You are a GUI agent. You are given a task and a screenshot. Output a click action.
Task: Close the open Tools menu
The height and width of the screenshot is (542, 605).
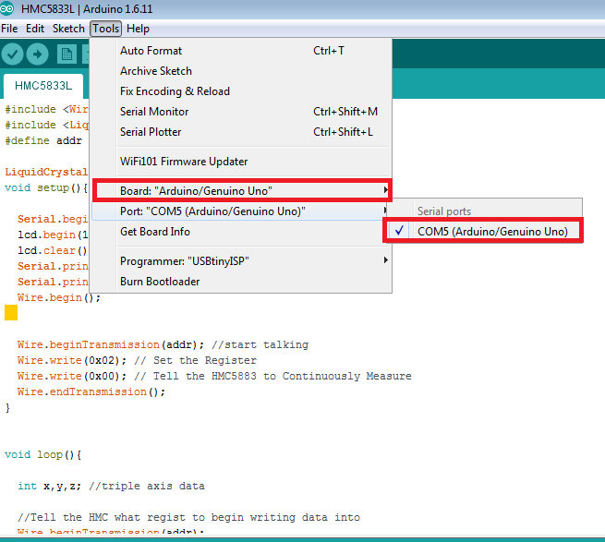(105, 29)
